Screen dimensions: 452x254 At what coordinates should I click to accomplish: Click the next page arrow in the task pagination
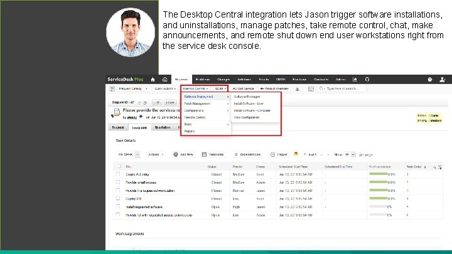point(328,155)
